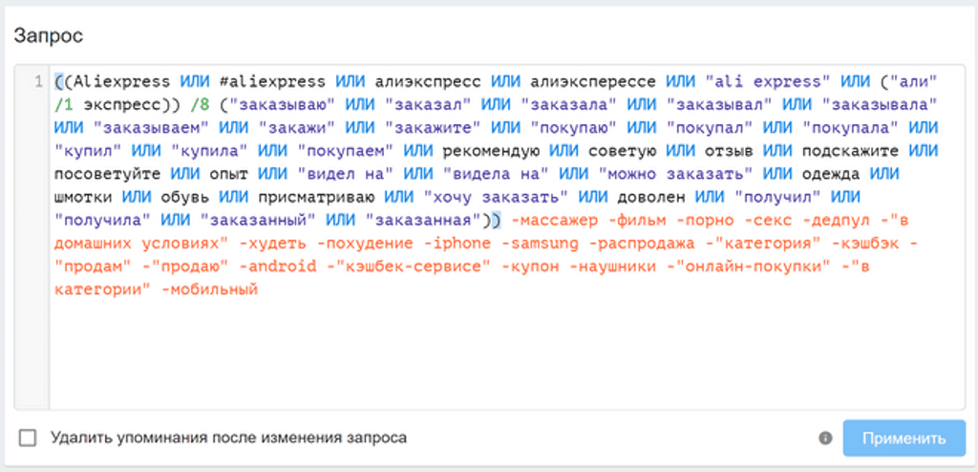978x472 pixels.
Task: Click the excluded term '-распродажа'
Action: tap(641, 244)
